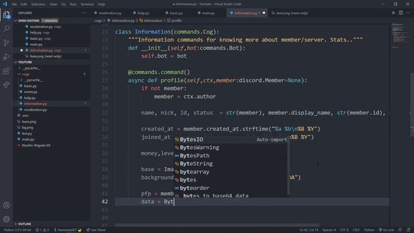This screenshot has width=414, height=233.
Task: Select the BytesIO suggestion
Action: [x=232, y=140]
